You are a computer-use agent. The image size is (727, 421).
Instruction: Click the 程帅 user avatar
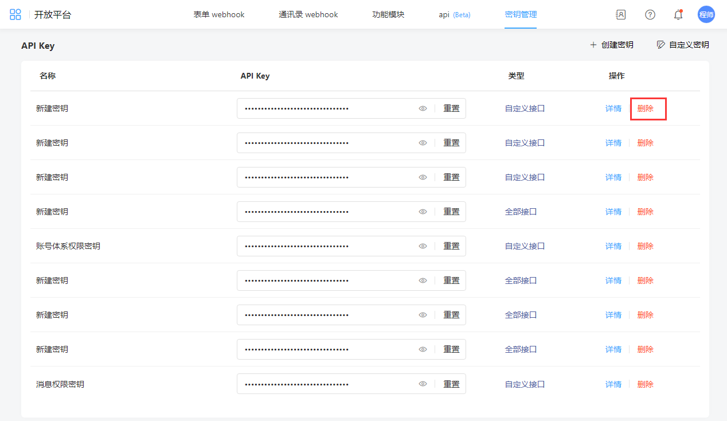point(706,15)
